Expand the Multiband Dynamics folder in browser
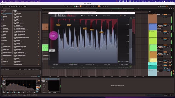The width and height of the screenshot is (175, 98). tap(14, 24)
